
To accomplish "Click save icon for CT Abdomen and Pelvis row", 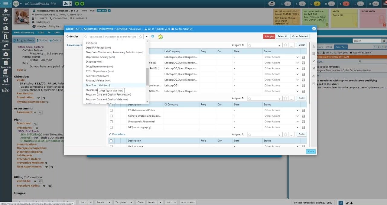I will (x=303, y=110).
